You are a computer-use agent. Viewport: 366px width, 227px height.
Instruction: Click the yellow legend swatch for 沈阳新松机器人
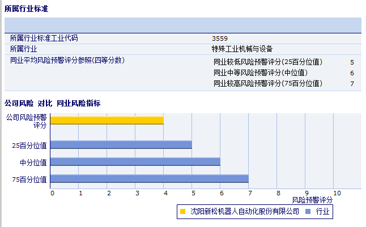pyautogui.click(x=182, y=212)
